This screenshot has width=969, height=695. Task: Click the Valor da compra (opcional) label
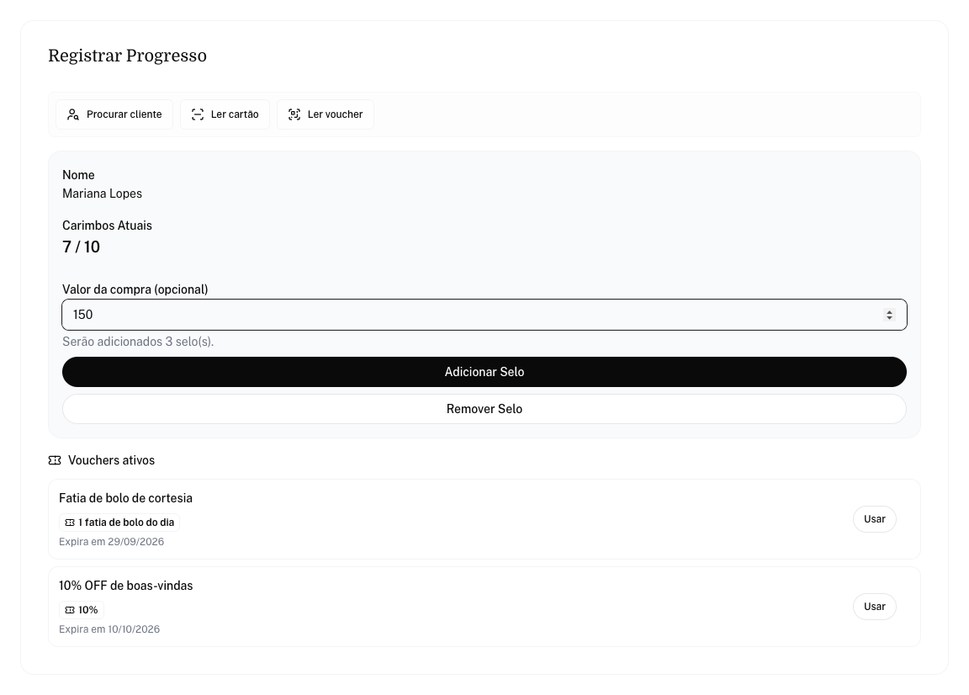135,289
